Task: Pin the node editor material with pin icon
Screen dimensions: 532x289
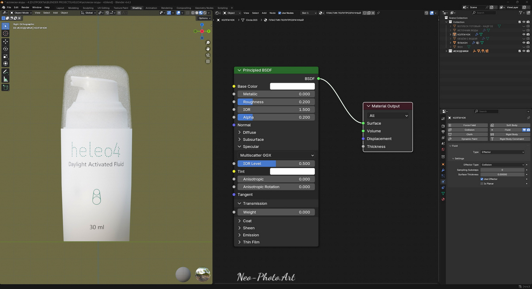Action: [x=378, y=13]
